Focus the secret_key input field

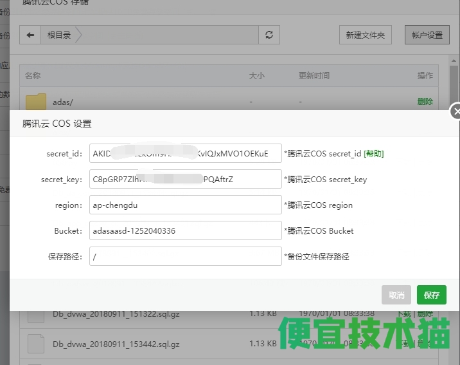point(186,179)
